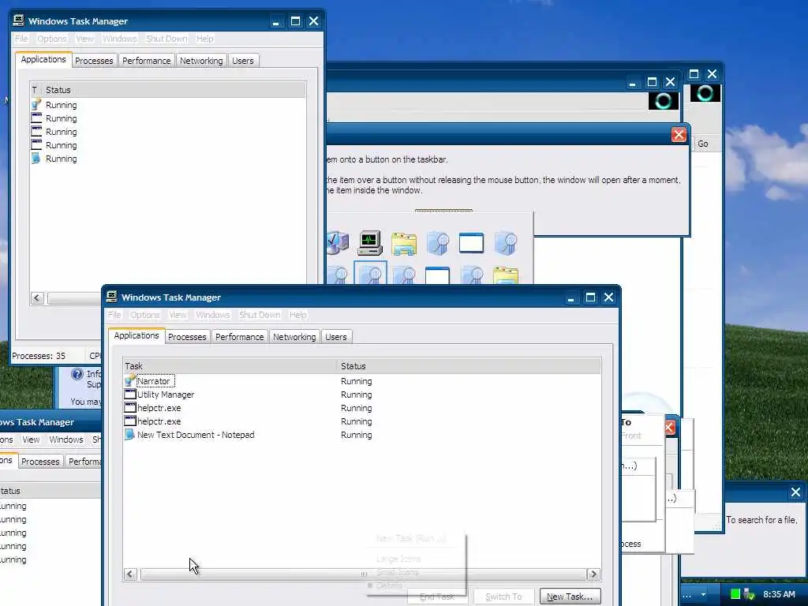The width and height of the screenshot is (808, 606).
Task: Open View menu in bottom-left Task Manager
Action: (x=31, y=440)
